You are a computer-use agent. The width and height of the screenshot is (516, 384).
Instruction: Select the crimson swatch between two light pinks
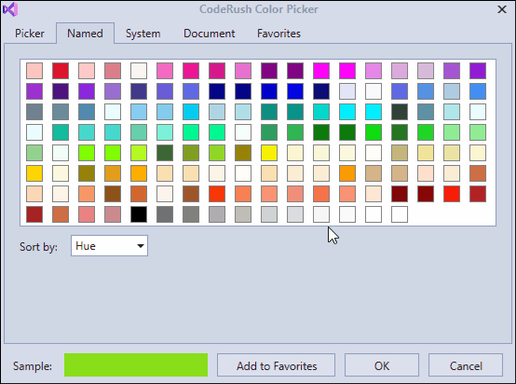tap(61, 71)
